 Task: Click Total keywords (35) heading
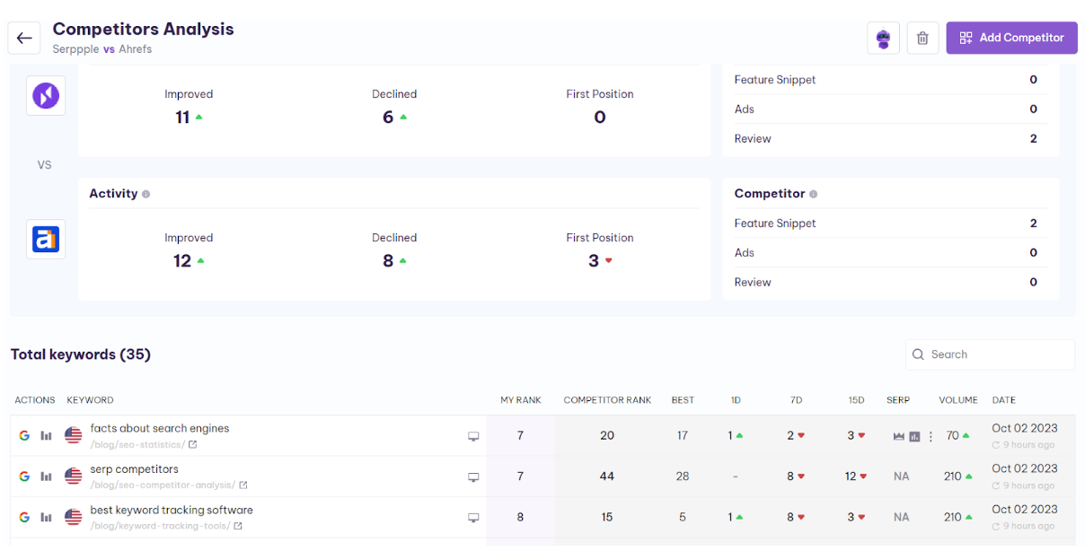pos(81,354)
